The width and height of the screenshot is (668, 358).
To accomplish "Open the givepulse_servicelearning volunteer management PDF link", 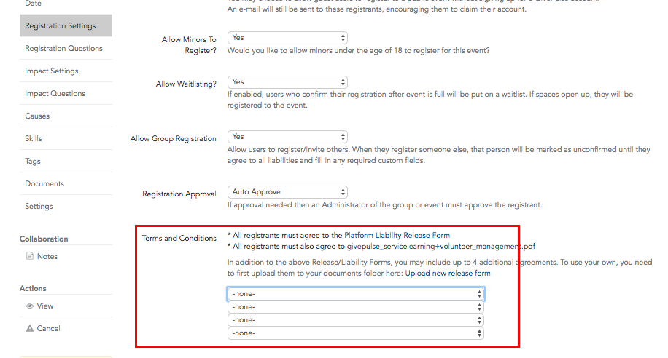I will 441,246.
